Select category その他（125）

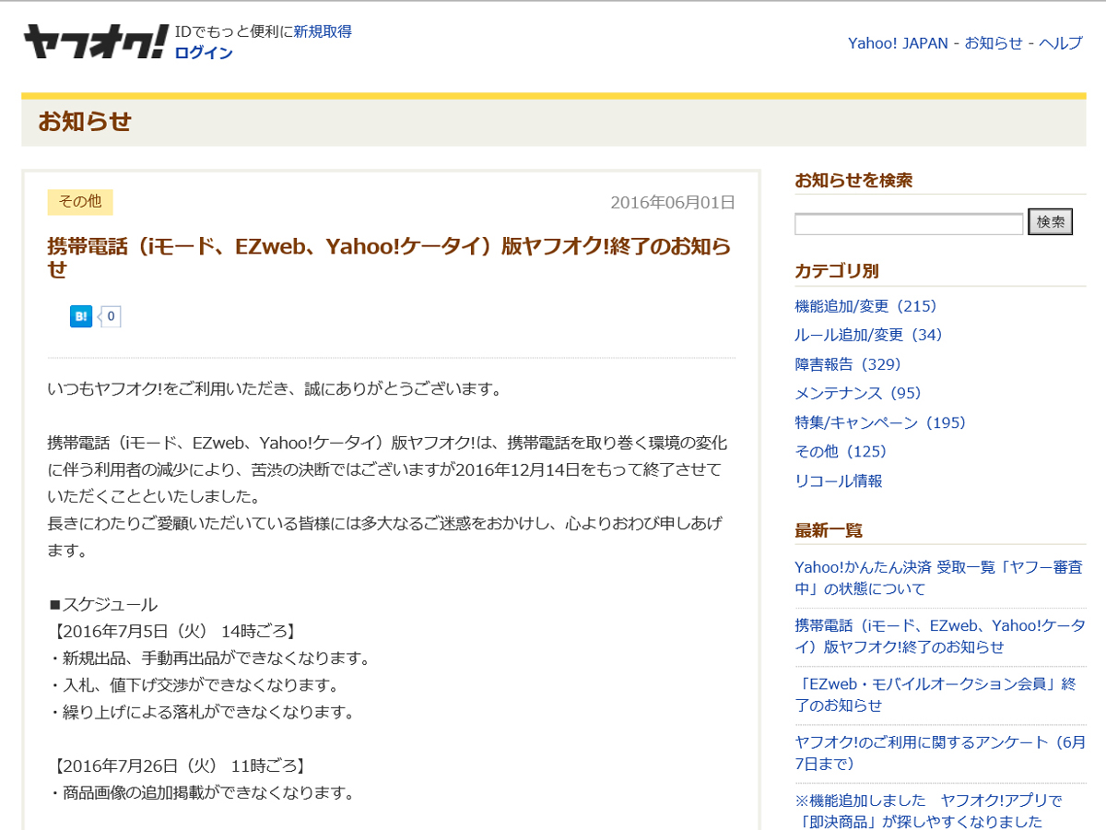tap(841, 451)
